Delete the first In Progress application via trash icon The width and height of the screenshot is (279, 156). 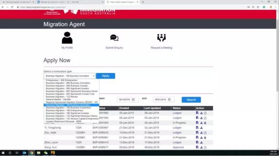click(205, 123)
